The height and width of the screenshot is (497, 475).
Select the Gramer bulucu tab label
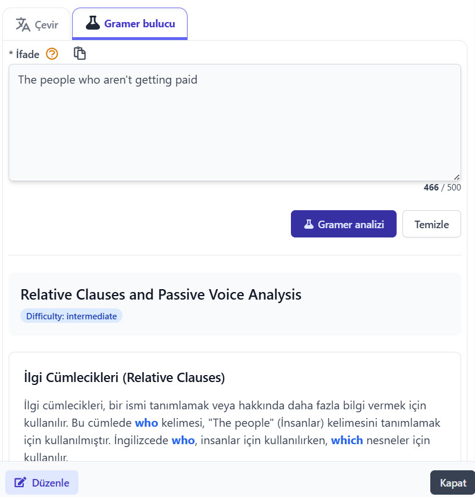[x=139, y=24]
